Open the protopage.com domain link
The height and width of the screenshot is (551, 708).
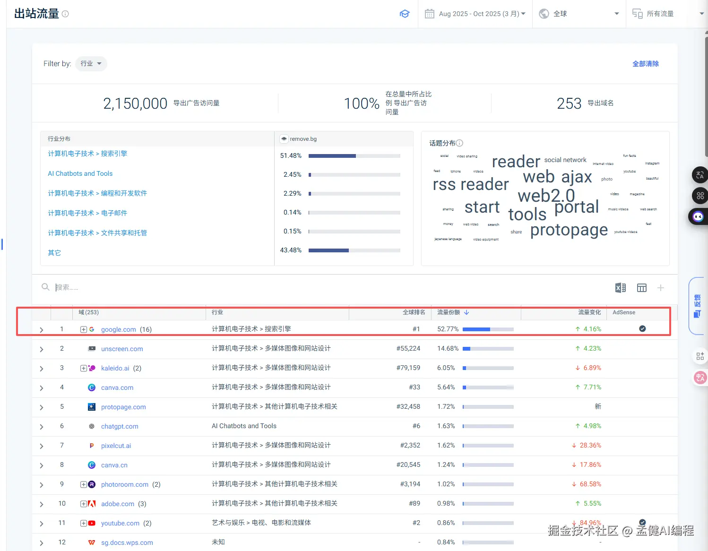pyautogui.click(x=123, y=407)
